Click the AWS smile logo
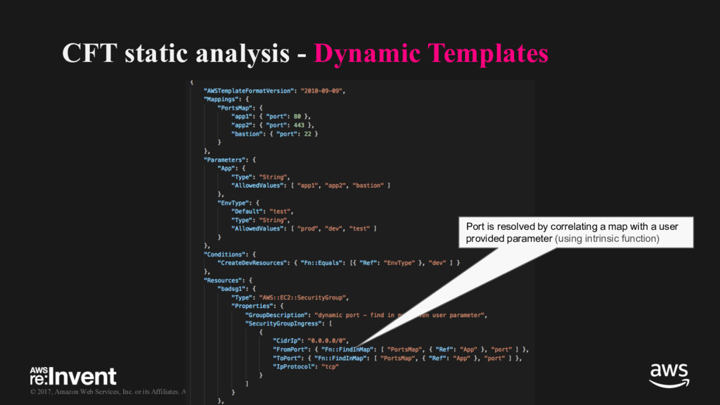 pyautogui.click(x=669, y=375)
